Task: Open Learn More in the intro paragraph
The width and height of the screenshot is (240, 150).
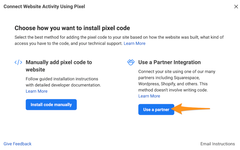Action: tap(134, 43)
